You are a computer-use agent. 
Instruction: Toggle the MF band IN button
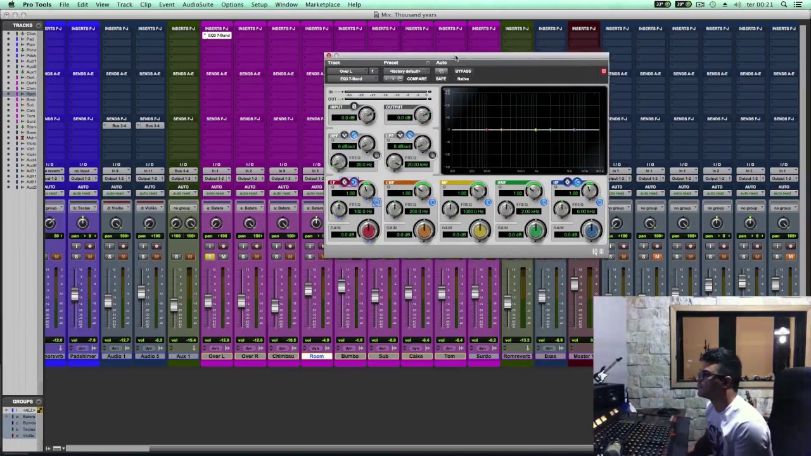[x=488, y=203]
